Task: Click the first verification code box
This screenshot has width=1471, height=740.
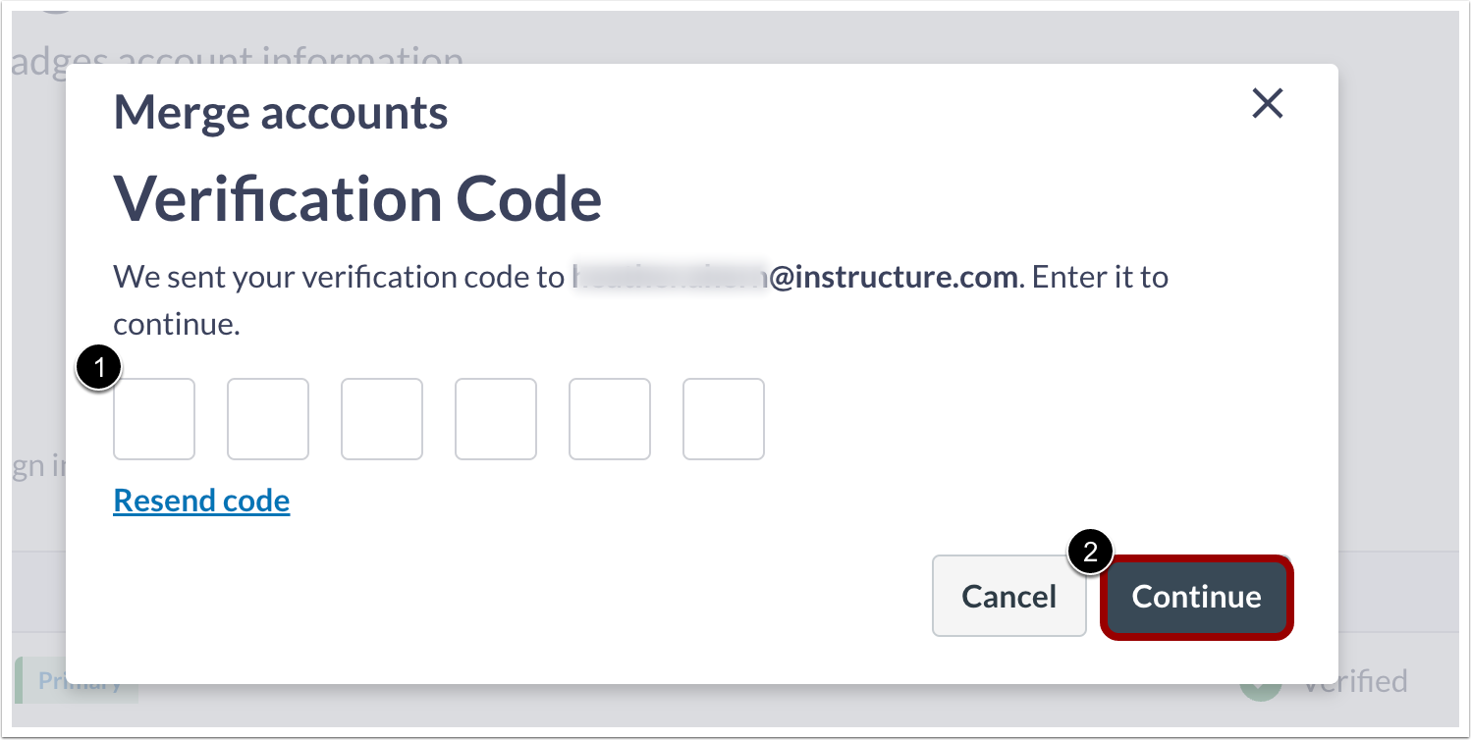Action: [154, 419]
